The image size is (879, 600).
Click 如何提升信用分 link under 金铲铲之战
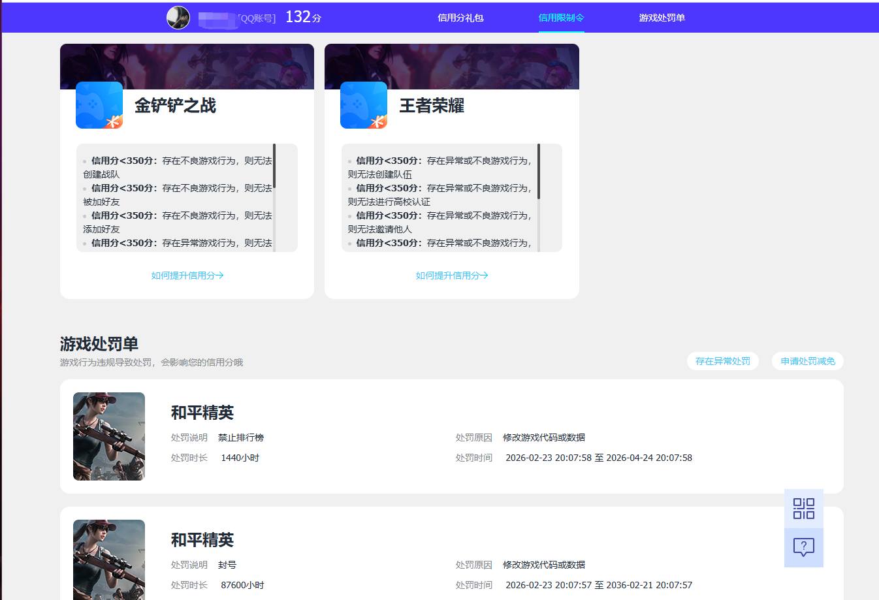pos(187,276)
